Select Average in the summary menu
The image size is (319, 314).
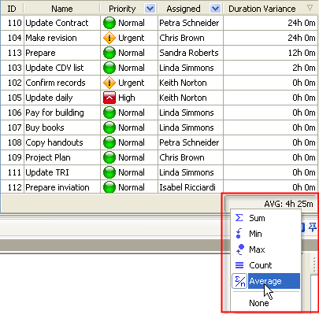click(265, 281)
